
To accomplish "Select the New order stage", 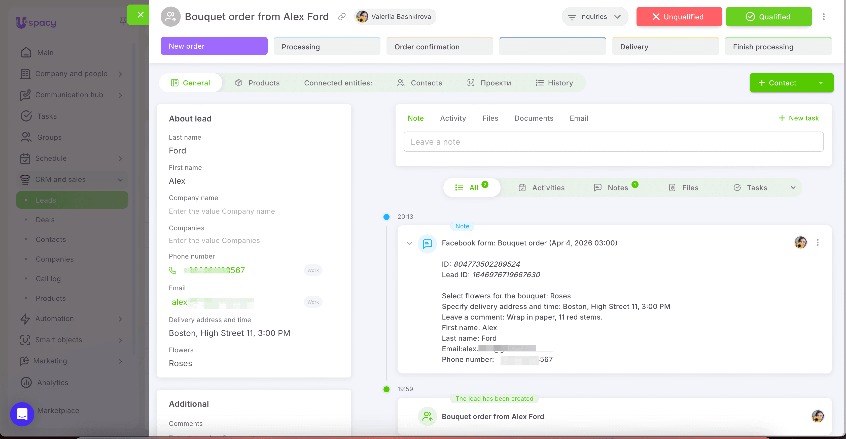I will pyautogui.click(x=214, y=46).
